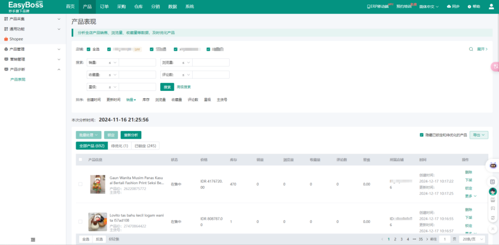Toggle the fourth store checkbox
The width and height of the screenshot is (499, 245).
176,49
